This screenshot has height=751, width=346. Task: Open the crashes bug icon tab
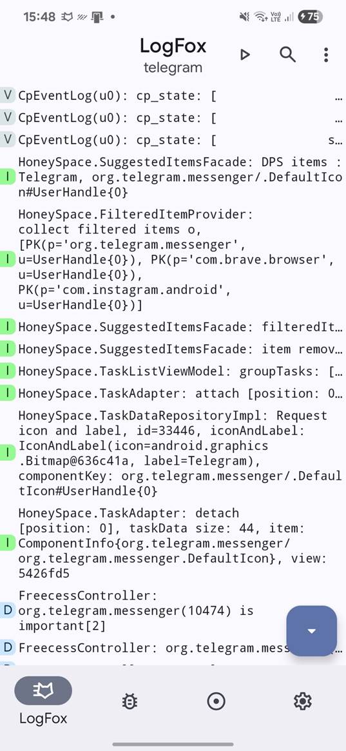130,701
